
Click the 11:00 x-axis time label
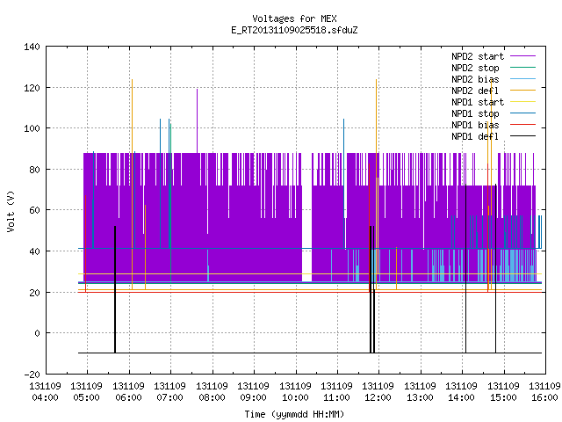336,397
